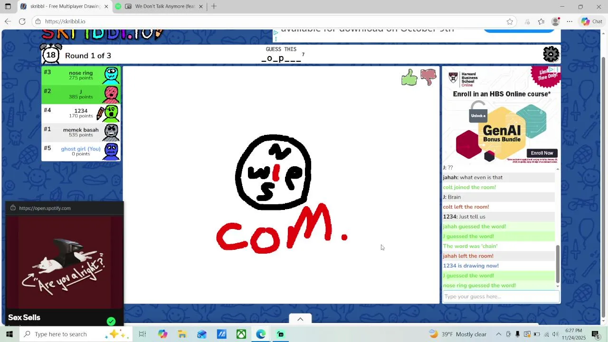Close the skribbl tab
This screenshot has width=608, height=342.
coord(106,7)
